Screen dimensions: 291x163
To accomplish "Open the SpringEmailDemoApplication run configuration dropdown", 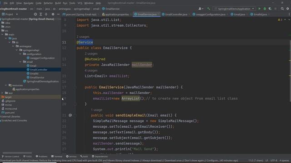I will coord(234,9).
